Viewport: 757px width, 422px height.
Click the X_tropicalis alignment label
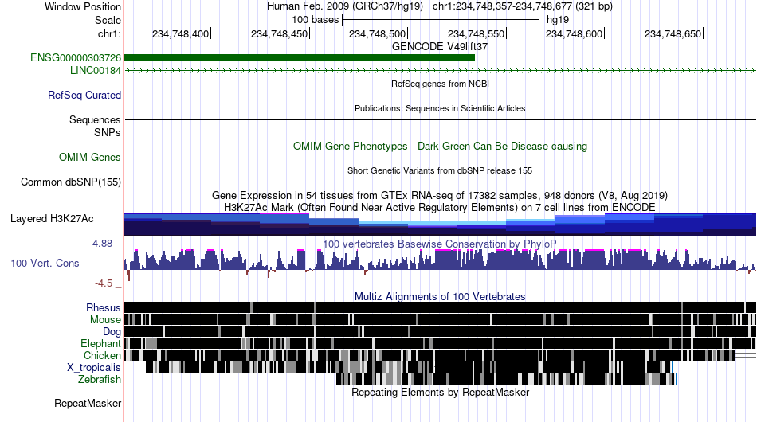coord(94,368)
